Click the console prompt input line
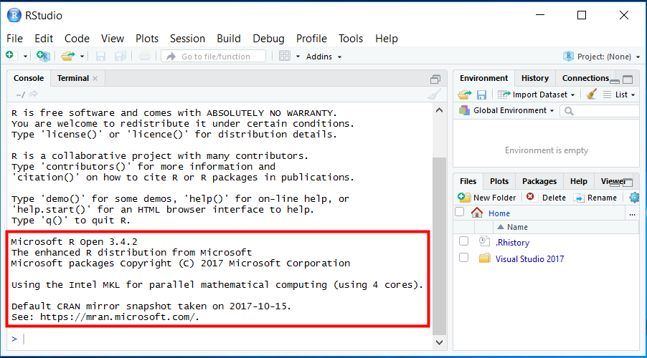Screen dimensions: 647x358 point(223,339)
